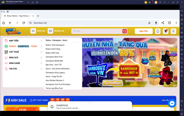
Task: Expand the NẠP TIỀN category arrow
Action: pos(41,41)
